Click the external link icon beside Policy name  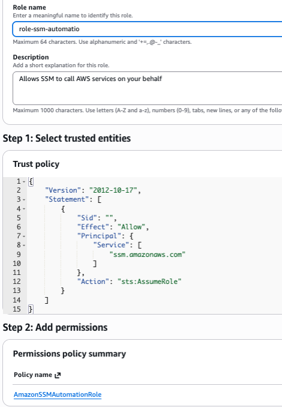pyautogui.click(x=58, y=375)
